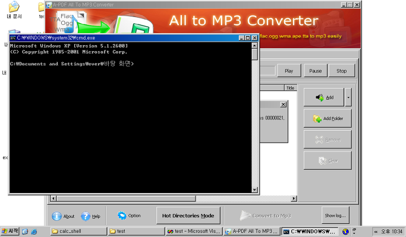
Task: Click Convert to Mp3 button
Action: coord(265,216)
